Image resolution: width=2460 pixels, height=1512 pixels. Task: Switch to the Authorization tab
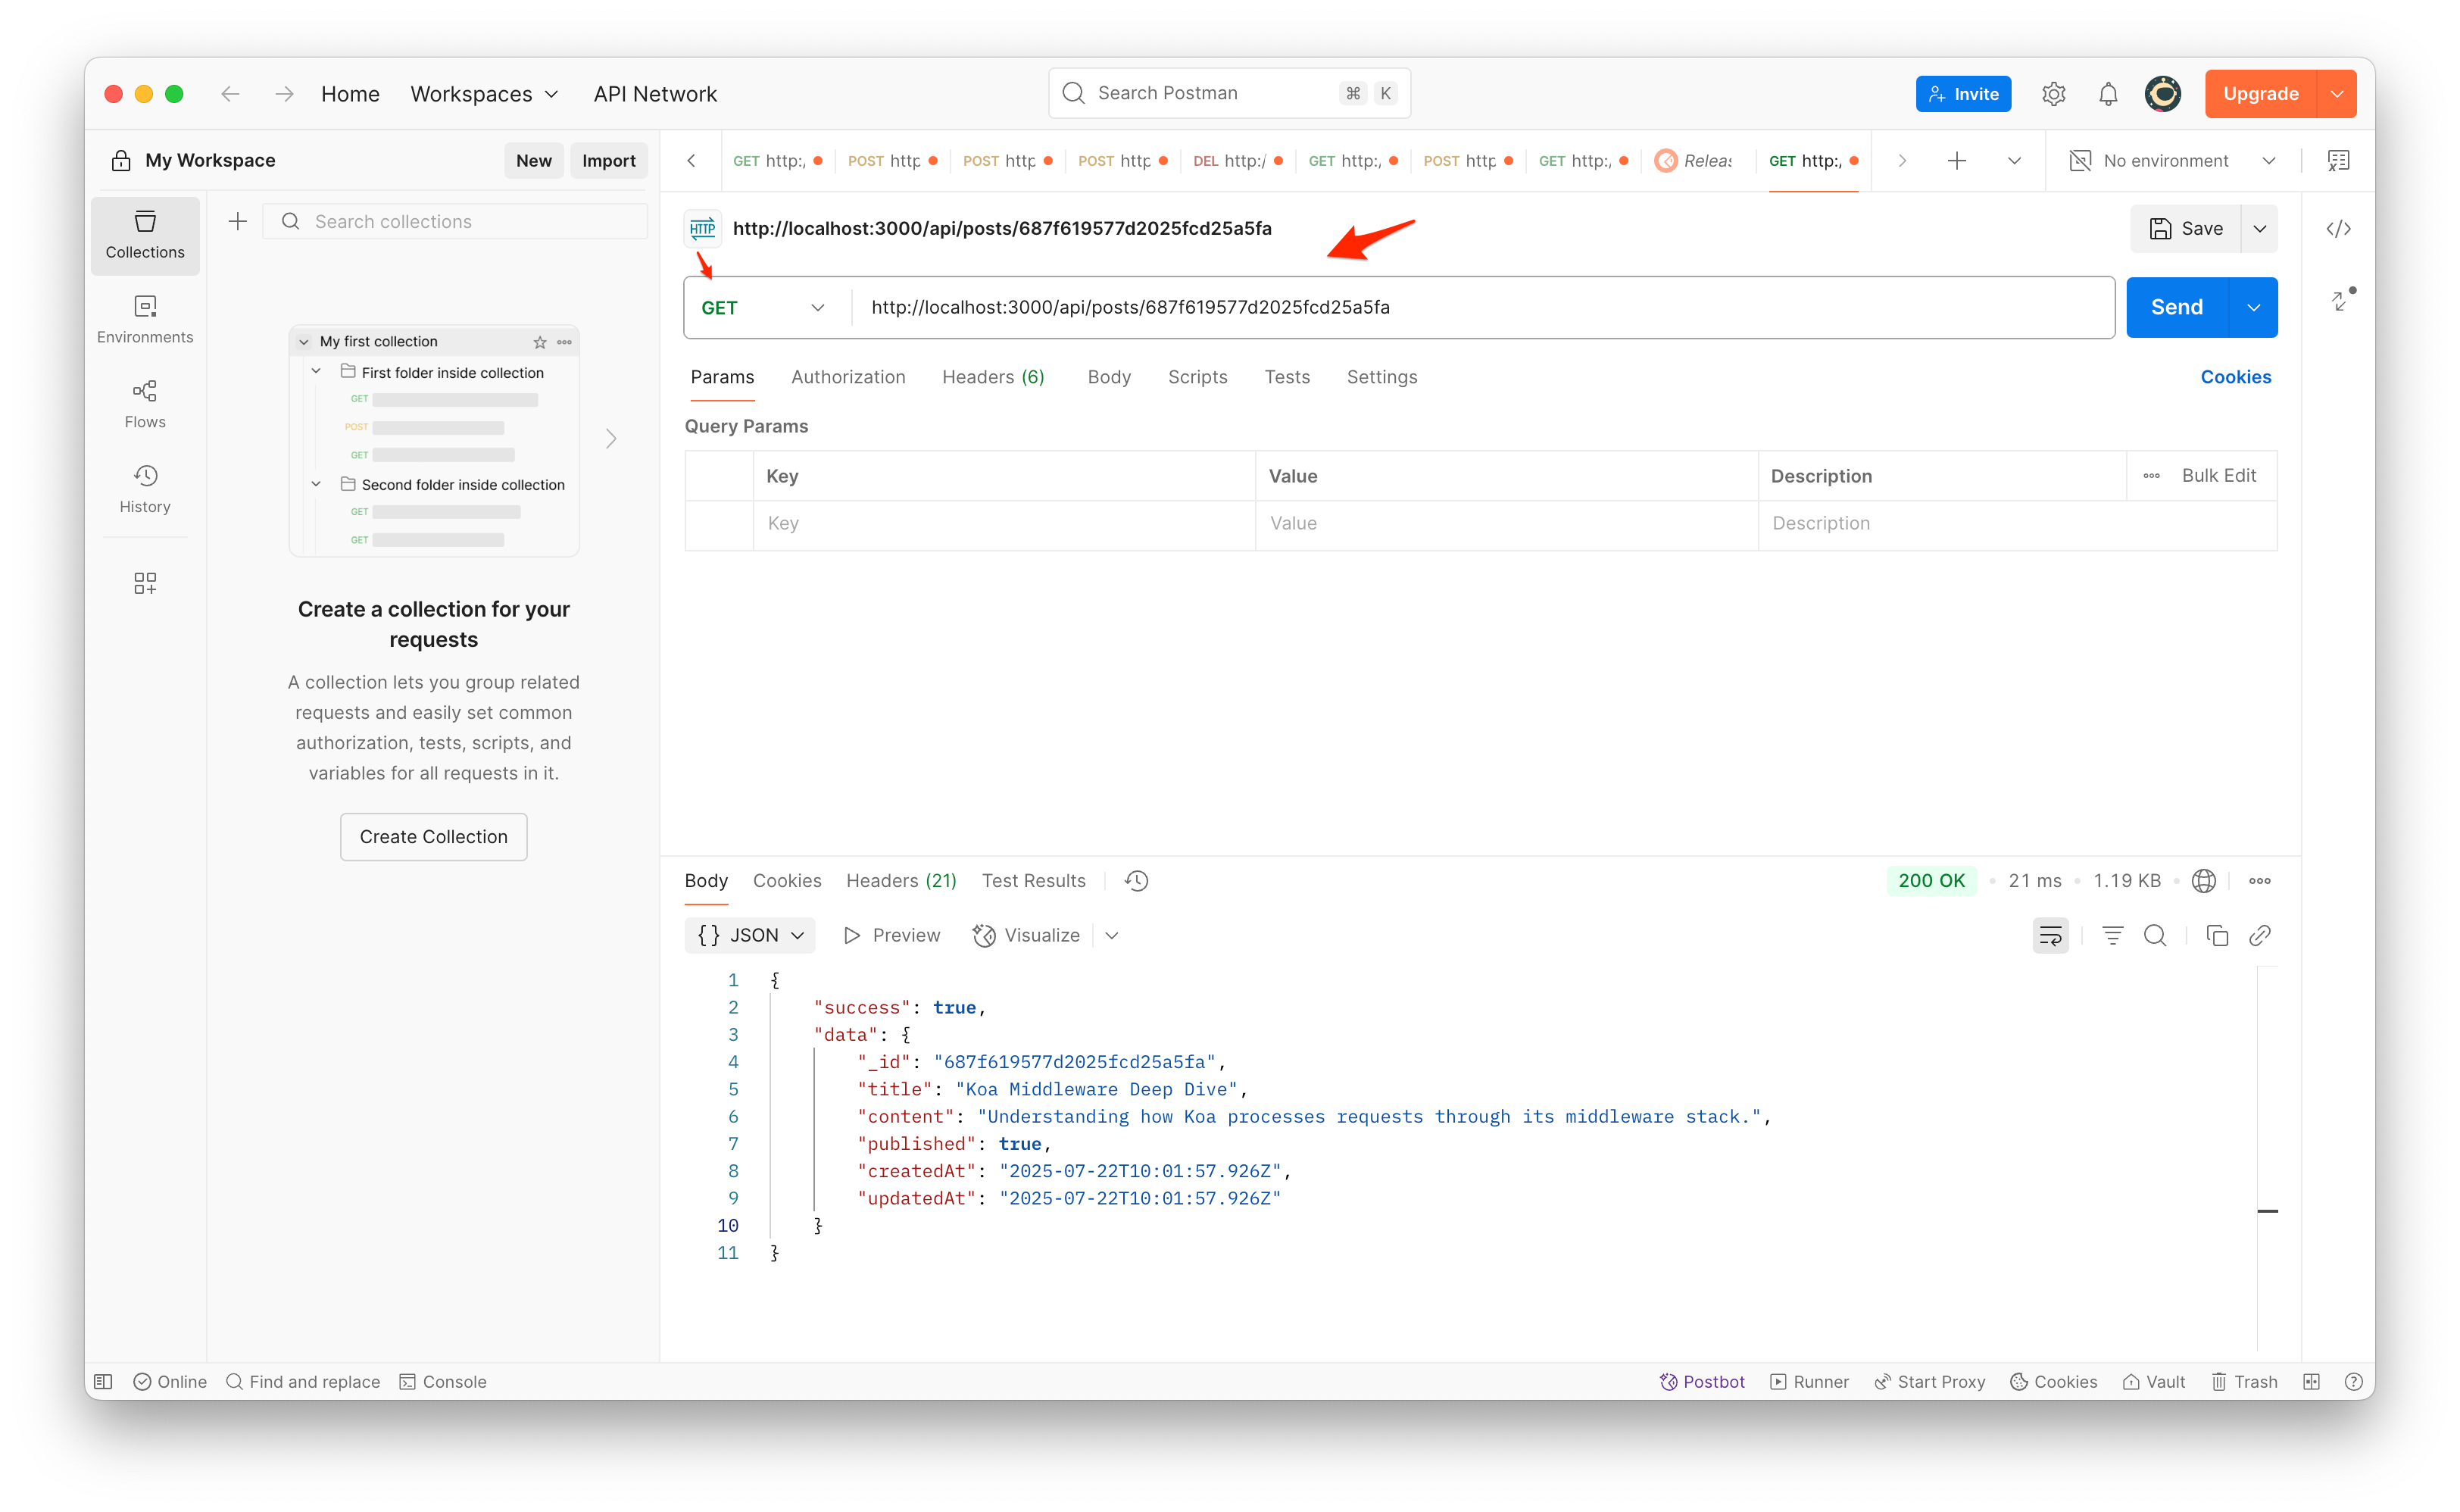click(848, 377)
